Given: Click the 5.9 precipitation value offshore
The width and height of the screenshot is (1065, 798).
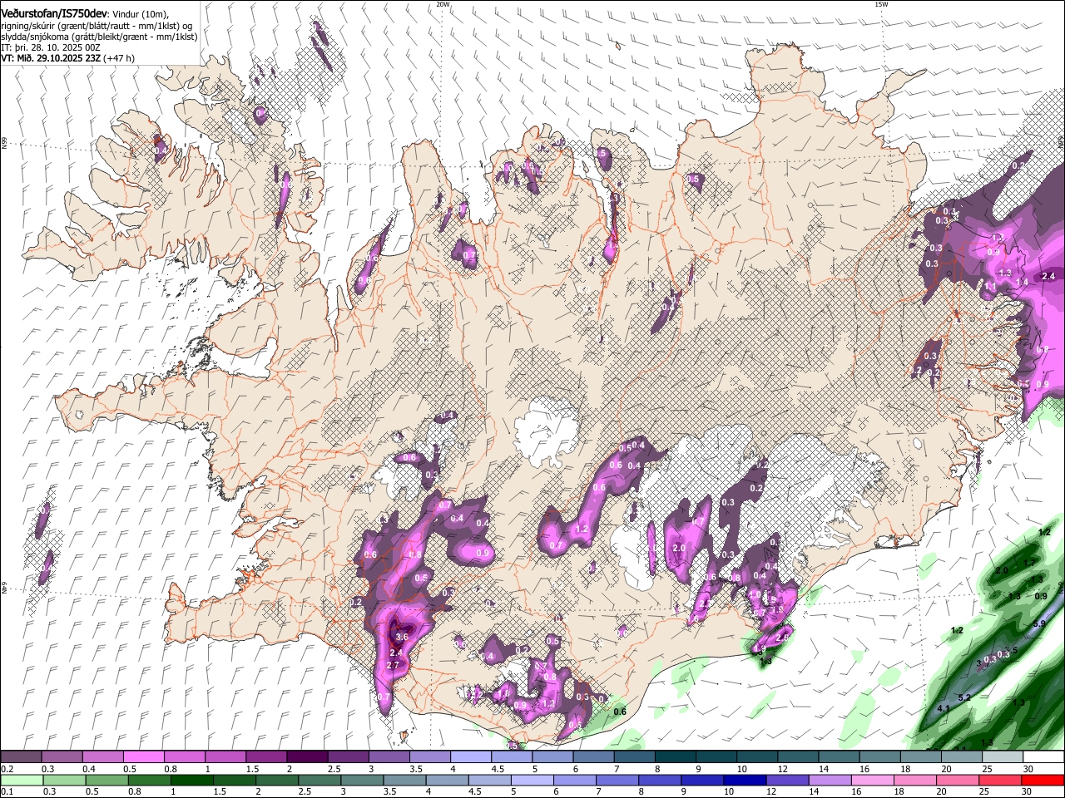Looking at the screenshot, I should coord(1039,623).
